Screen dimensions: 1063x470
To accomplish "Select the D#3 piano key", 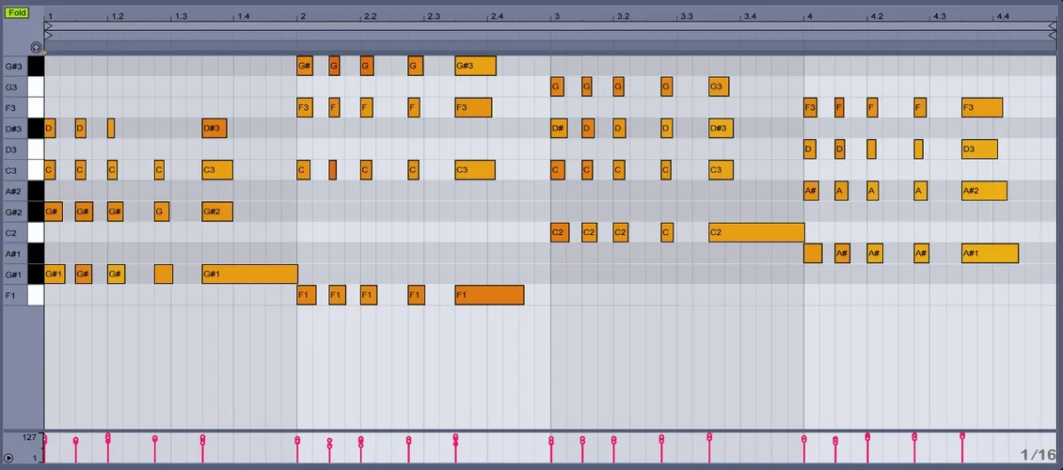I will [36, 128].
